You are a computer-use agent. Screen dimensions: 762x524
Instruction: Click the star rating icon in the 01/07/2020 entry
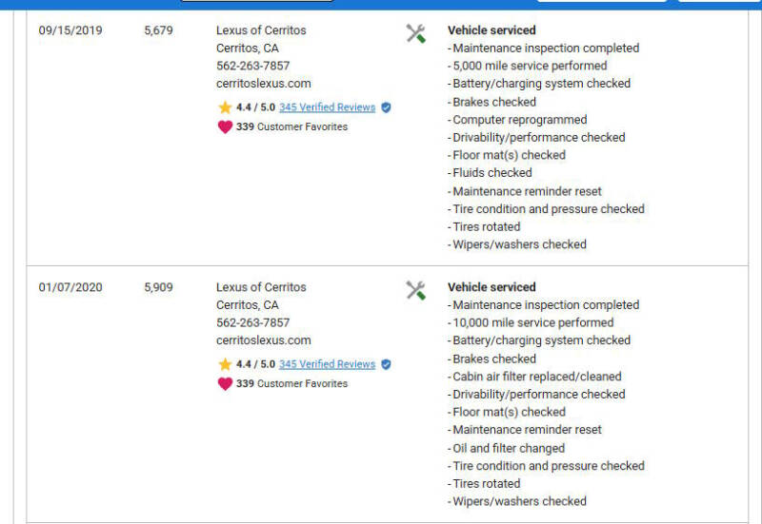(225, 364)
